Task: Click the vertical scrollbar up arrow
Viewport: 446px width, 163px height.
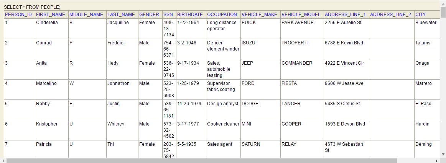Action: (x=443, y=3)
